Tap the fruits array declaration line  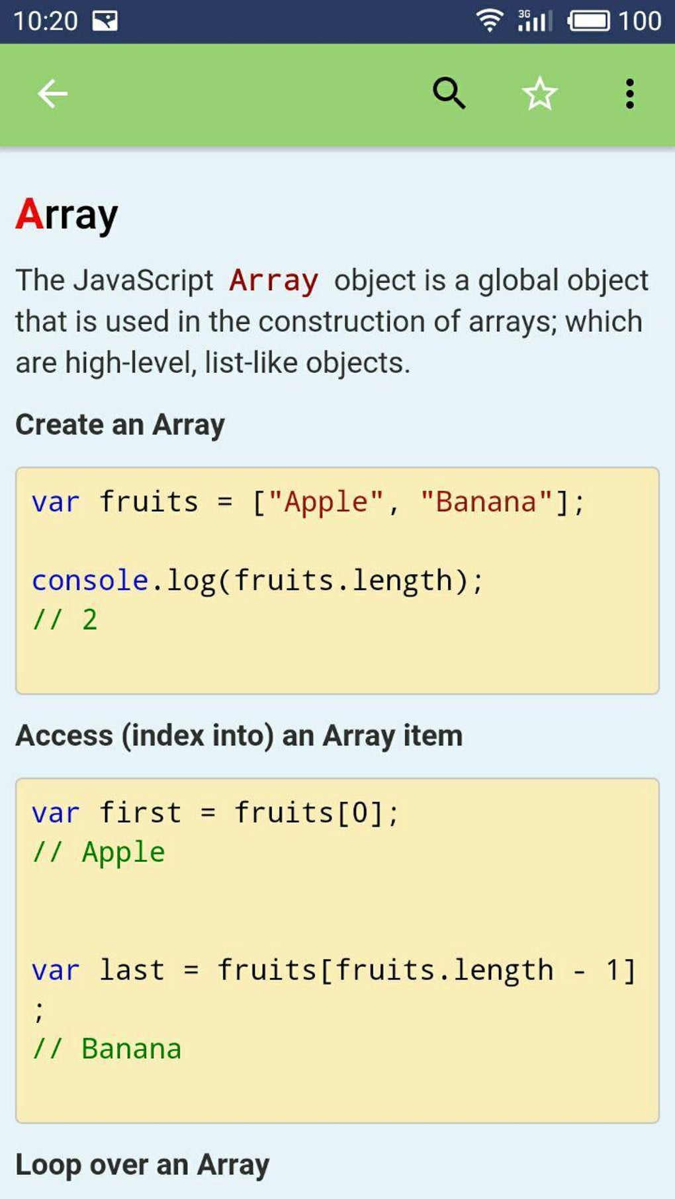tap(308, 502)
